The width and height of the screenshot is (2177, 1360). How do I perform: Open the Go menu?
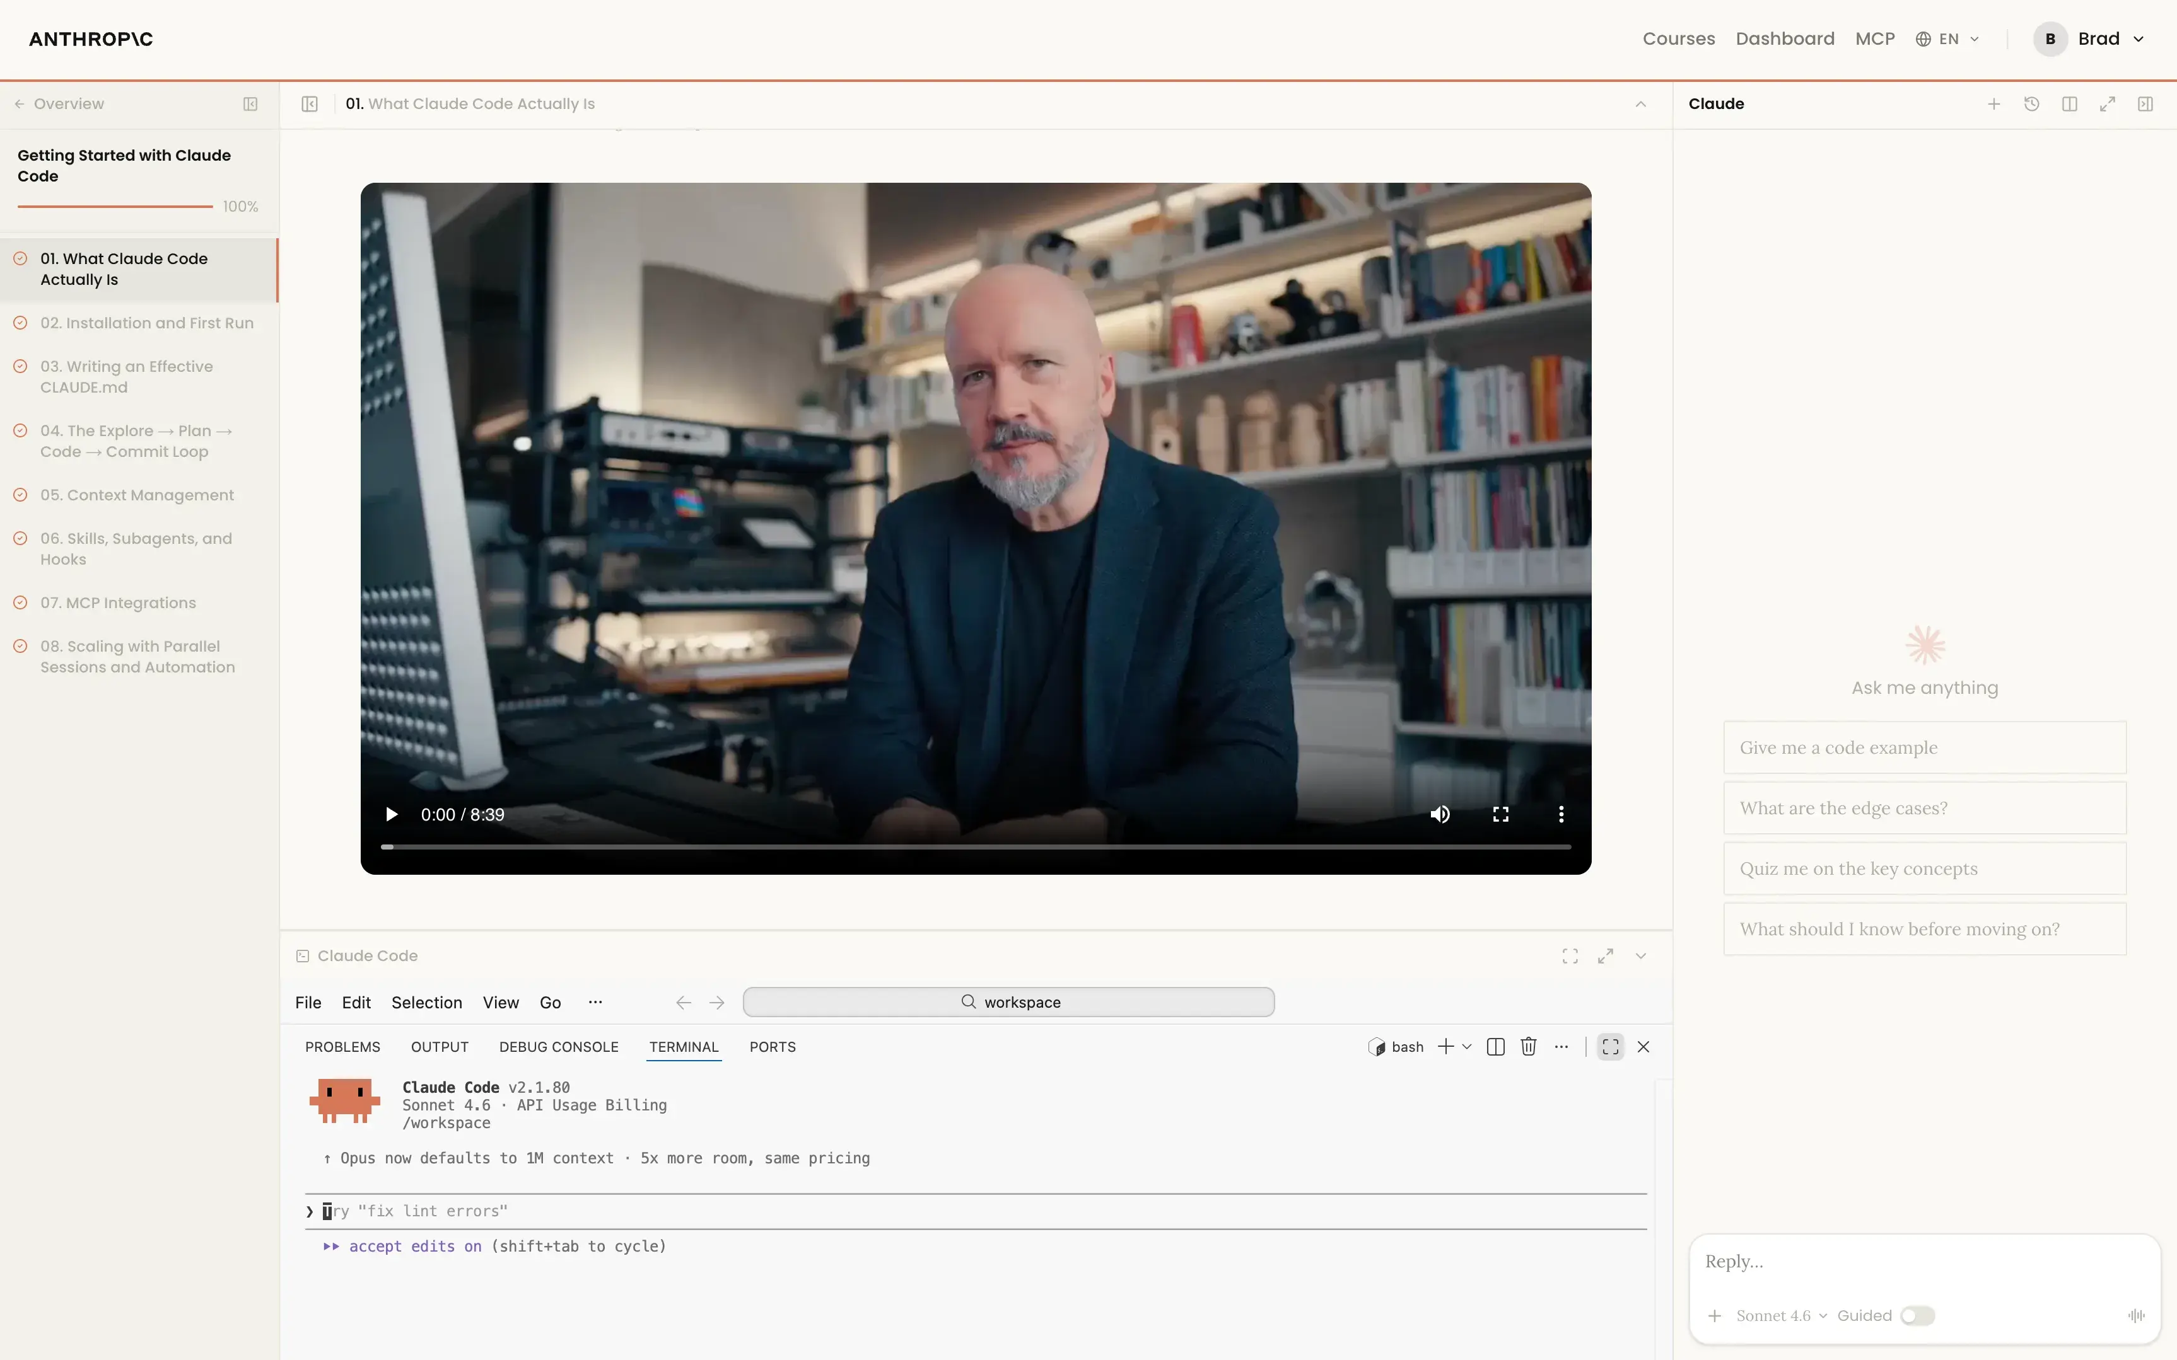(x=550, y=1002)
